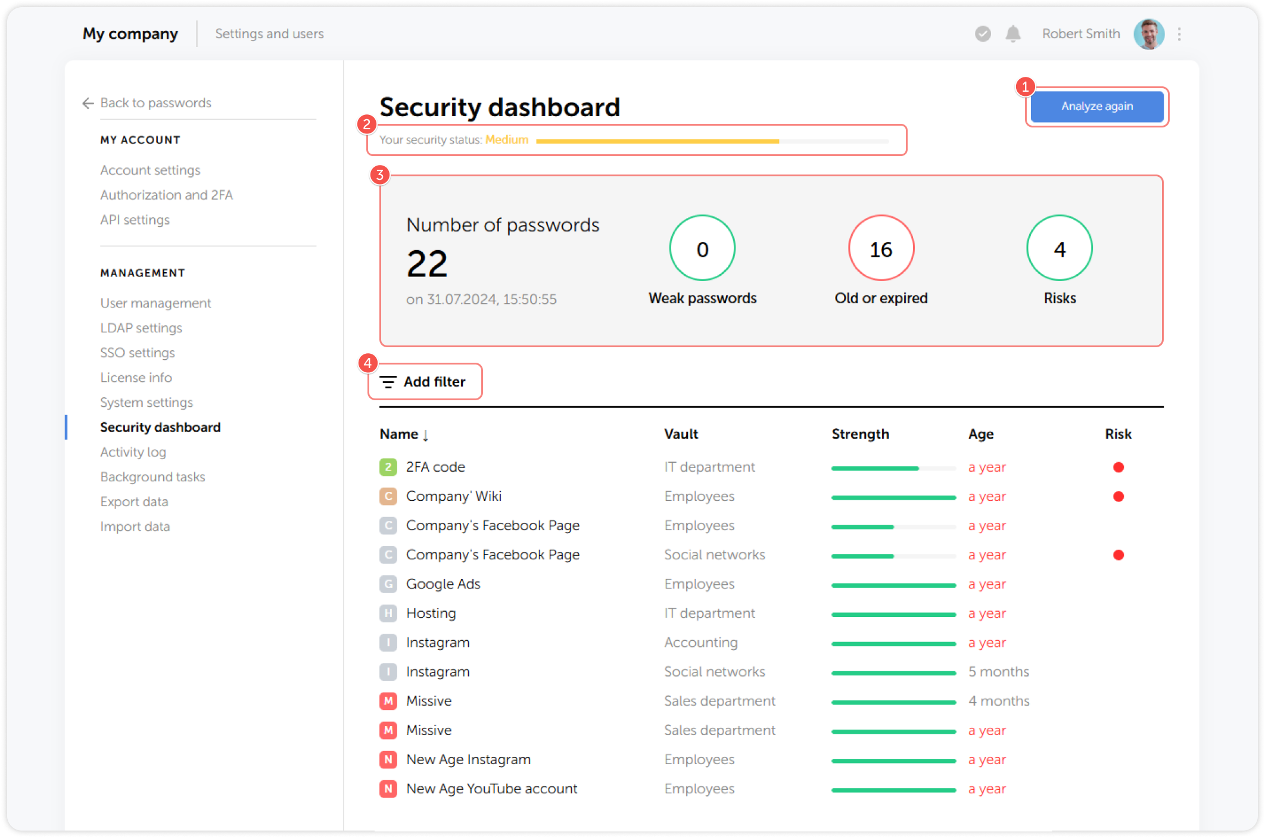
Task: Open the notification bell icon
Action: (x=1012, y=34)
